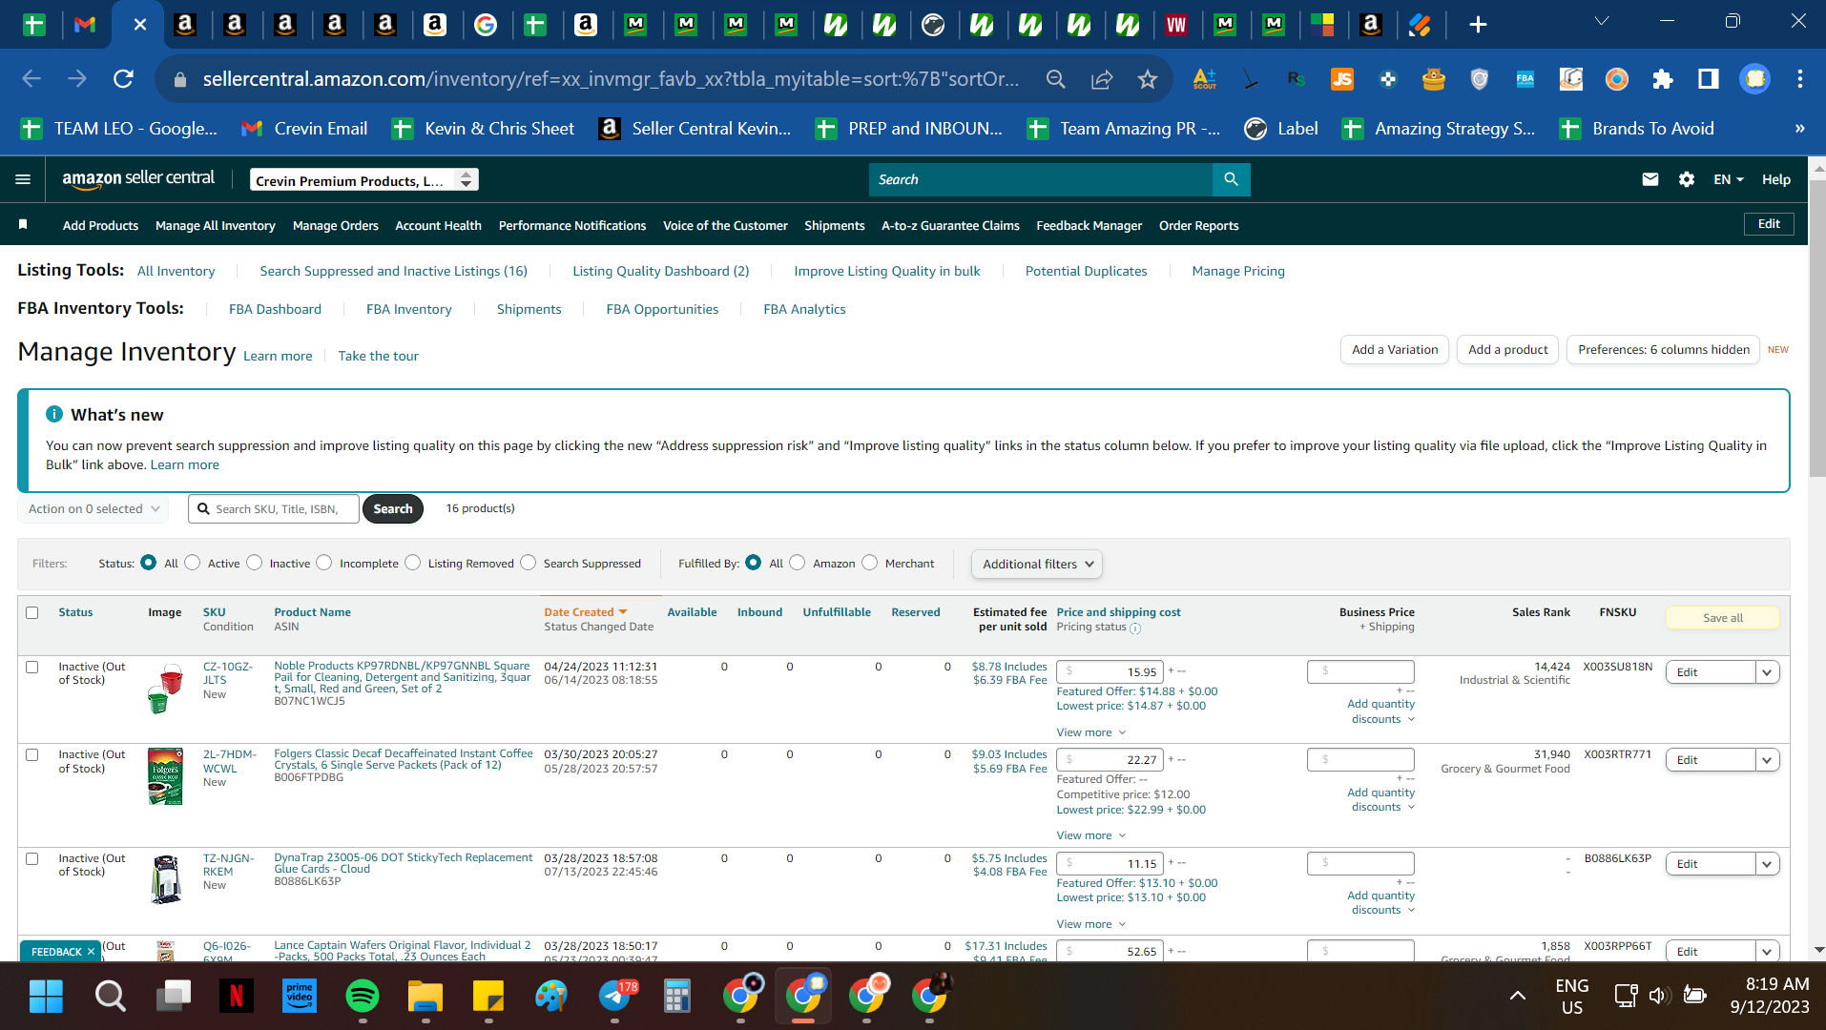Open the Windows Start menu

tap(46, 997)
